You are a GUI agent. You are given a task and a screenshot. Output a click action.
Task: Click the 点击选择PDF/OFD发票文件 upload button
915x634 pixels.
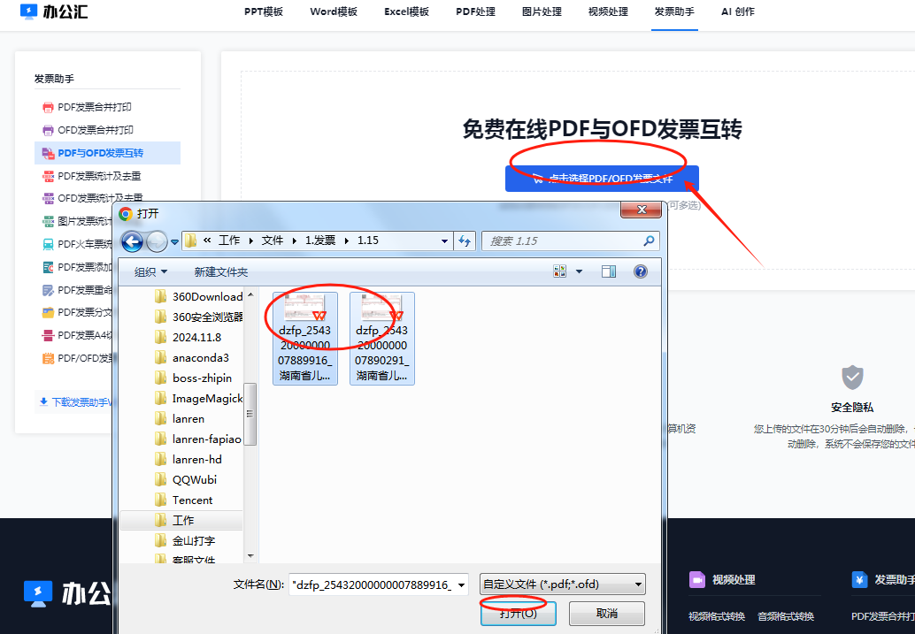(x=602, y=179)
